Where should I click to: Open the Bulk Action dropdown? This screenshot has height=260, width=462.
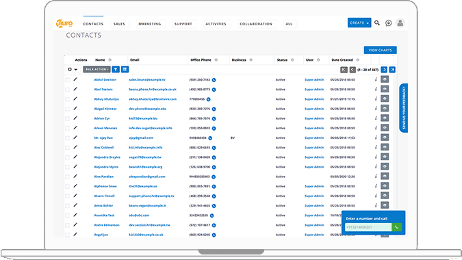97,70
